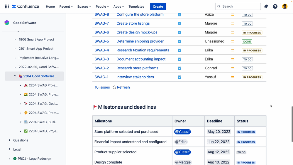Image resolution: width=293 pixels, height=165 pixels.
Task: Click the IN PROGRESS lozenge for SWAG-6
Action: point(252,33)
